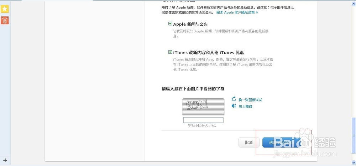Viewport: 356px width, 166px height.
Task: Click the vertical scrollbar thumb
Action: click(353, 135)
